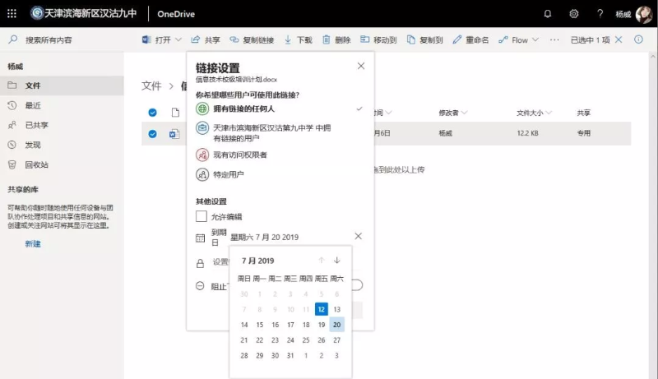Click the help question mark icon

click(600, 13)
